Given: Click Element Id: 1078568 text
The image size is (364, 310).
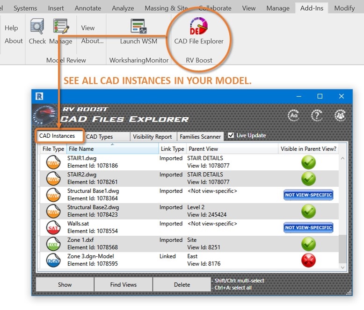Looking at the screenshot, I should (x=92, y=247).
